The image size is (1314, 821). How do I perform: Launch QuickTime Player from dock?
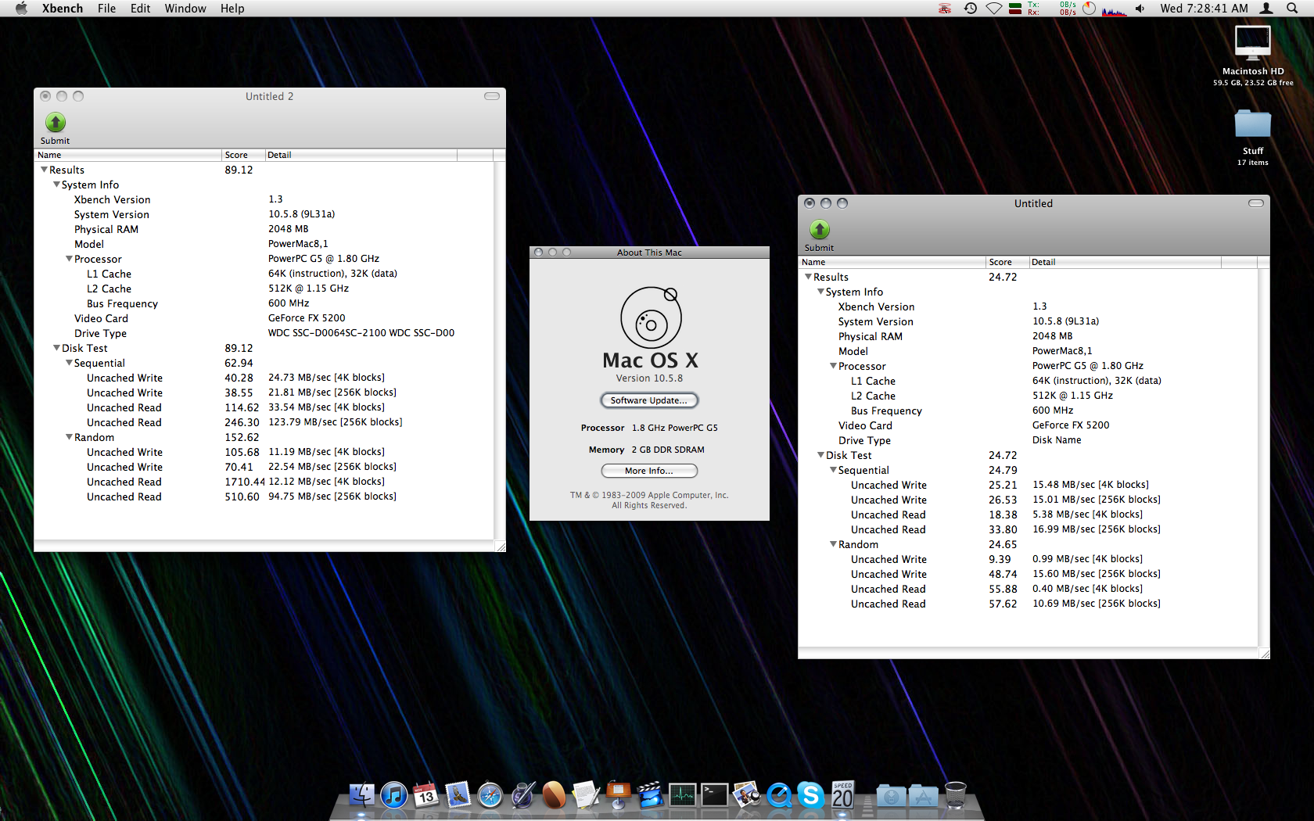779,795
